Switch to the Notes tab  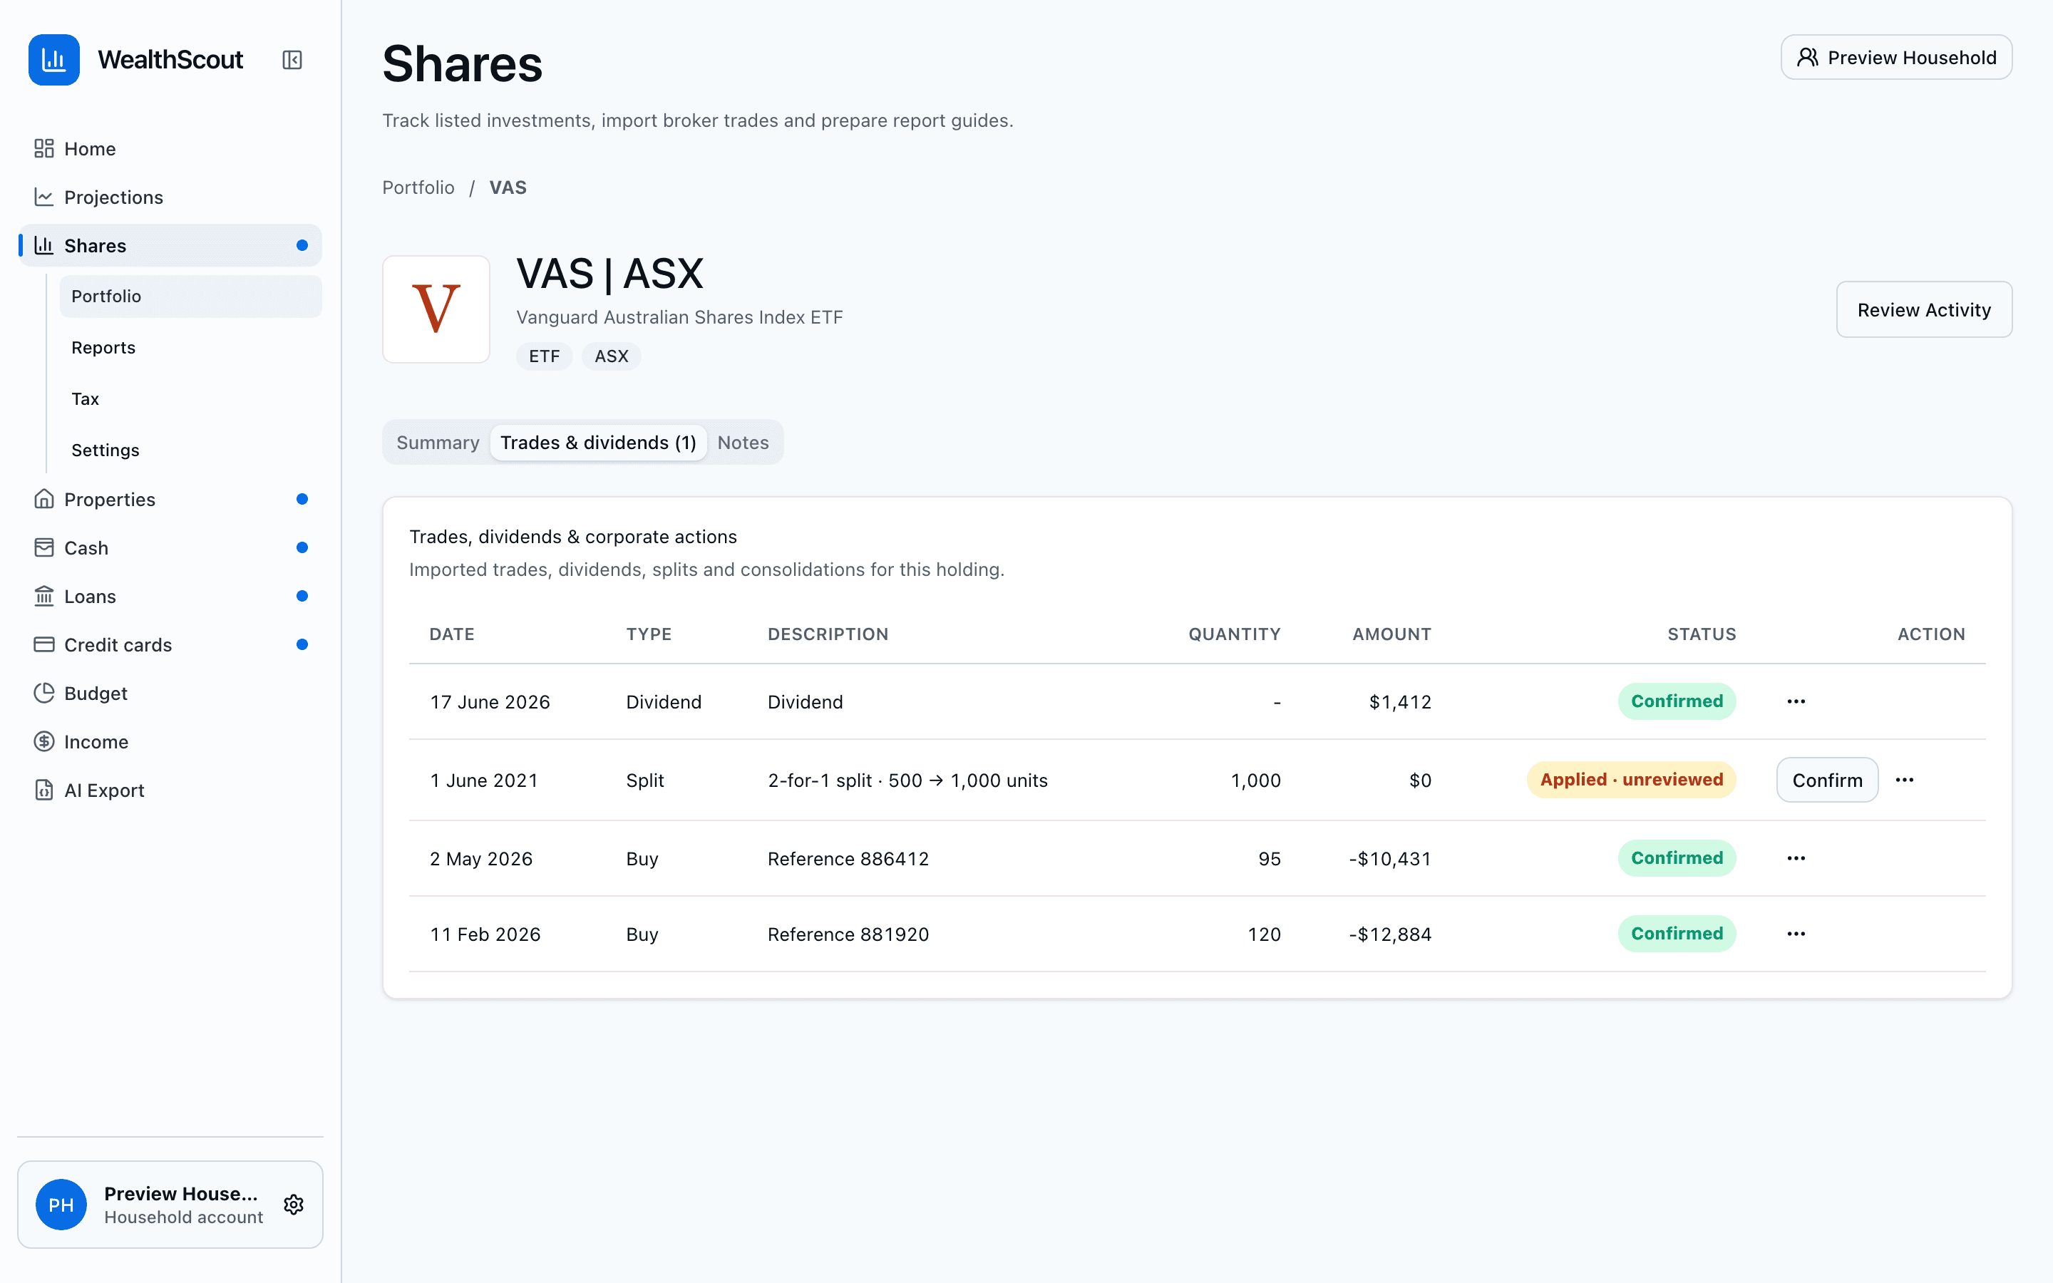[x=743, y=442]
